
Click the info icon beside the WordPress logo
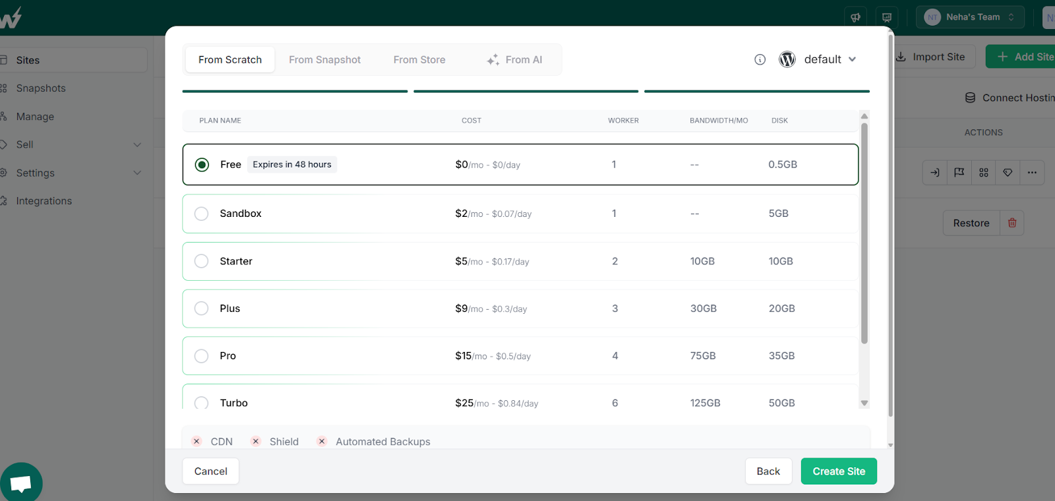760,60
